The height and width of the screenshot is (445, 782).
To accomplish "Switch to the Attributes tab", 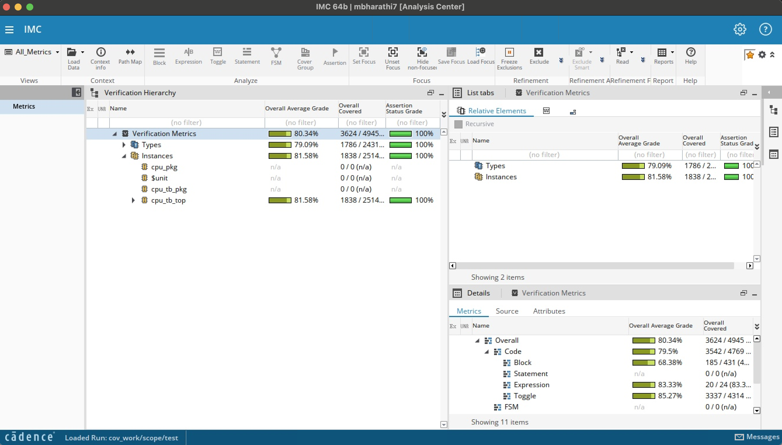I will [549, 311].
